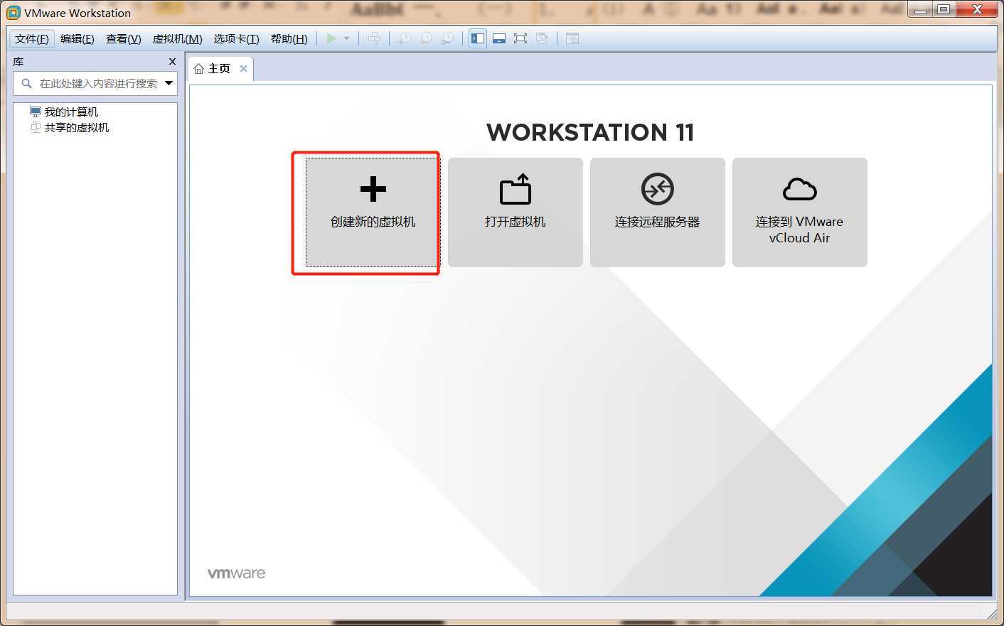Screen dimensions: 1004x626
Task: Click the console view icon at toolbar end
Action: [572, 38]
